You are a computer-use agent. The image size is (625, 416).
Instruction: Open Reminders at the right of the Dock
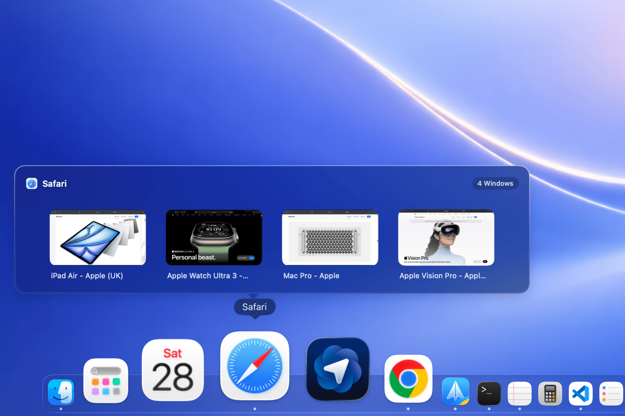(611, 393)
